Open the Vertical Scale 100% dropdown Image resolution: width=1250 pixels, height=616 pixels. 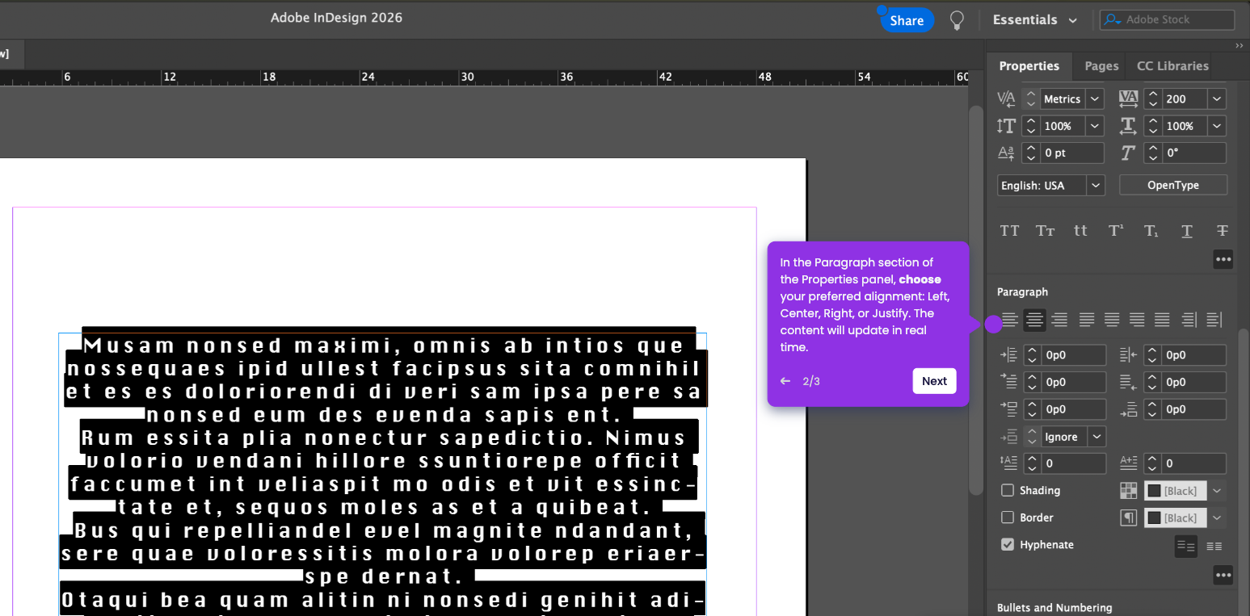coord(1095,126)
